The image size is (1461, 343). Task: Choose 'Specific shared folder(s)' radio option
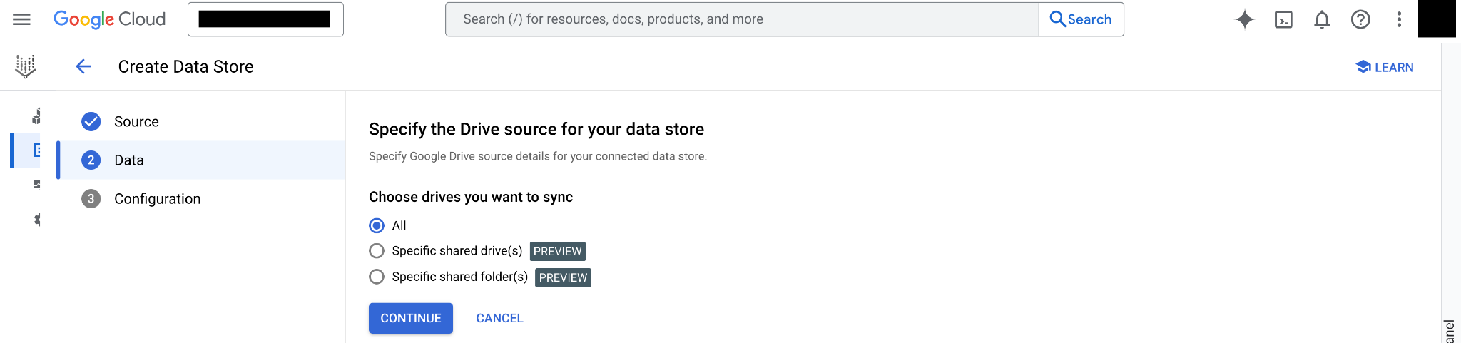click(377, 277)
